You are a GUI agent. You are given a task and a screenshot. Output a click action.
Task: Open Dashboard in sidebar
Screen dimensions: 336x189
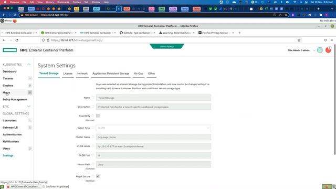click(9, 71)
